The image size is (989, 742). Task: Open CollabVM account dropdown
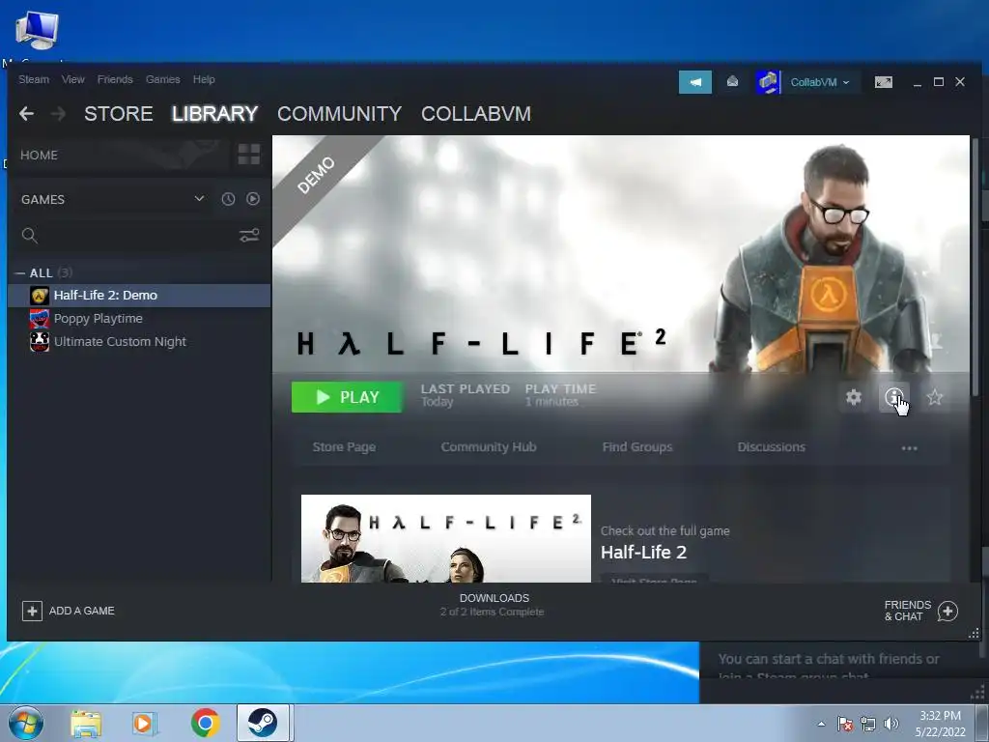[x=819, y=82]
